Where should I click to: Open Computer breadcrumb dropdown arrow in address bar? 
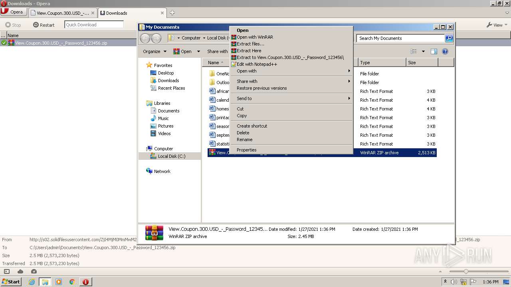[x=204, y=38]
